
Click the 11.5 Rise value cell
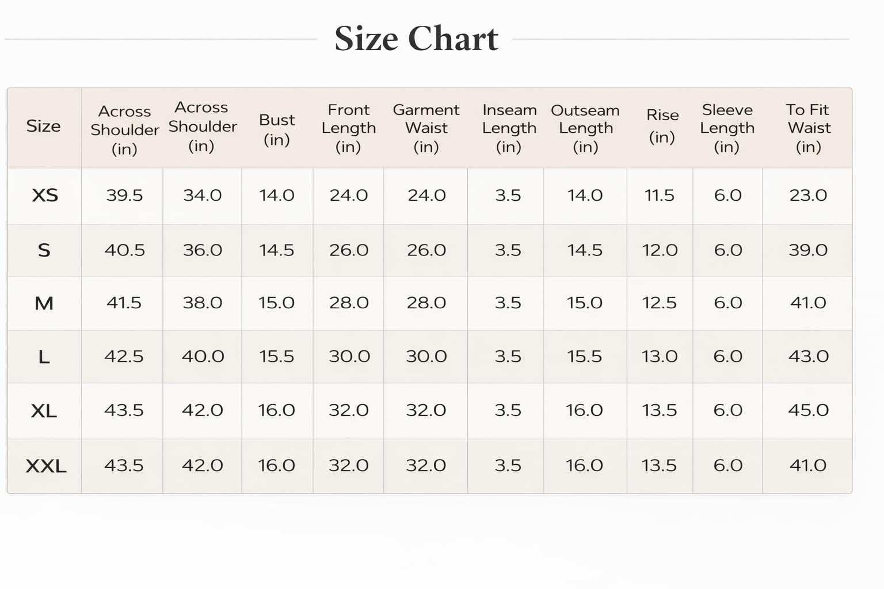[660, 196]
